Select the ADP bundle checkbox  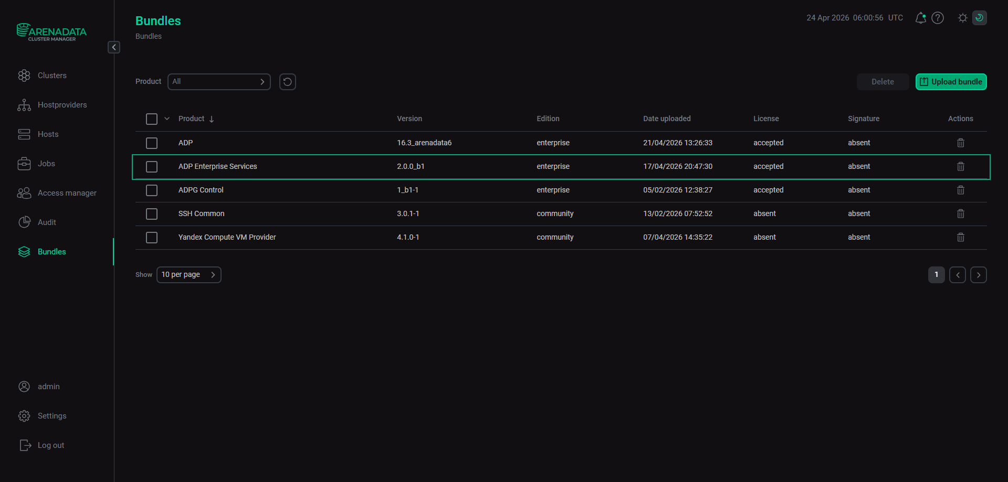[x=152, y=143]
